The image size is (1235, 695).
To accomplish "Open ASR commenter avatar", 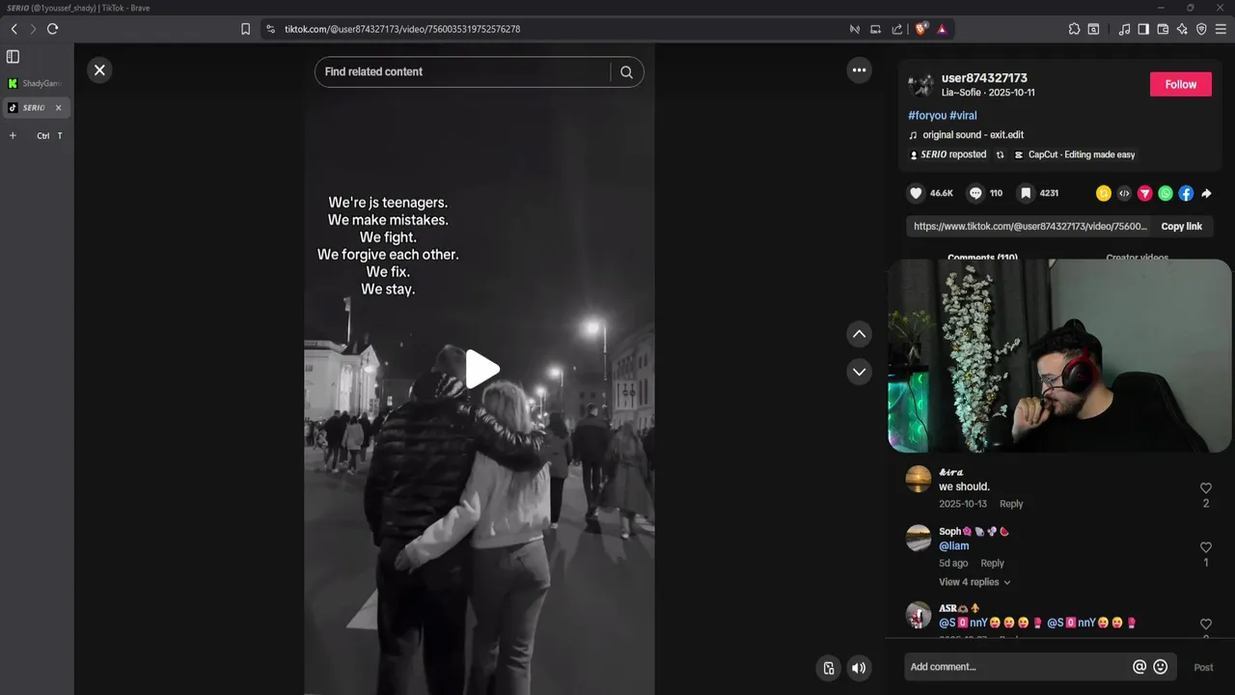I will 919,614.
